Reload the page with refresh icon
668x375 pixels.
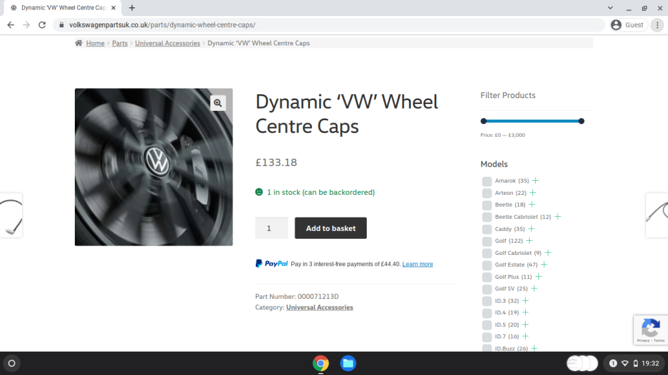pyautogui.click(x=41, y=25)
